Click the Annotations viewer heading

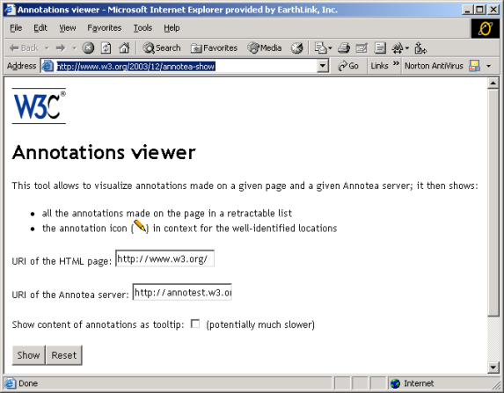pos(104,152)
